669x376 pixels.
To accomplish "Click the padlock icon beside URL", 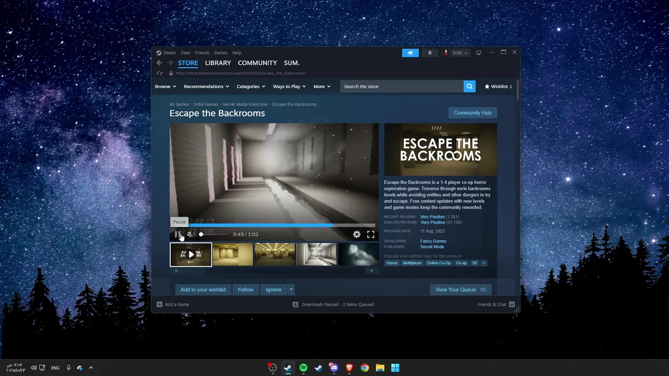I will click(x=170, y=73).
